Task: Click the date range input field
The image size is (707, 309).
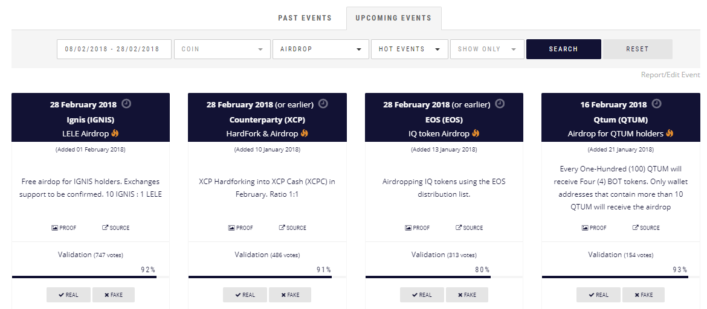Action: coord(114,49)
